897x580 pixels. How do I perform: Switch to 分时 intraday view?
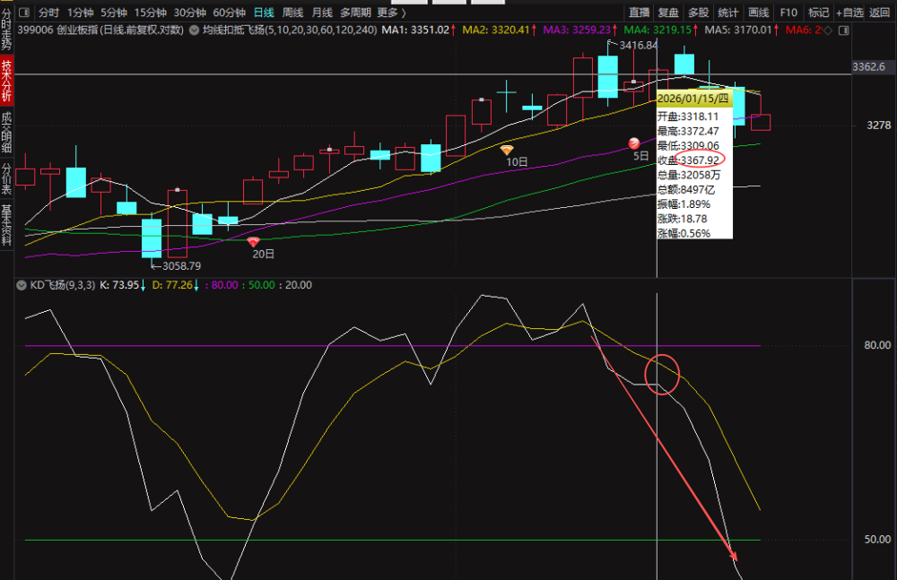coord(48,13)
